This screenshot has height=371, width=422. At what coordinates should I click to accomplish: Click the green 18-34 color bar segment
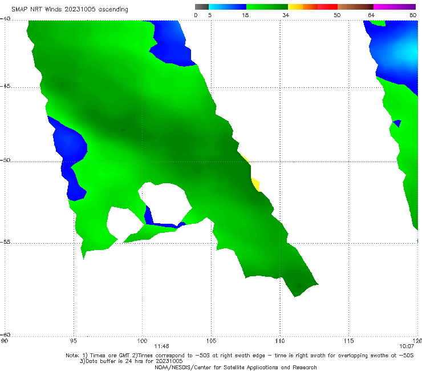click(267, 7)
